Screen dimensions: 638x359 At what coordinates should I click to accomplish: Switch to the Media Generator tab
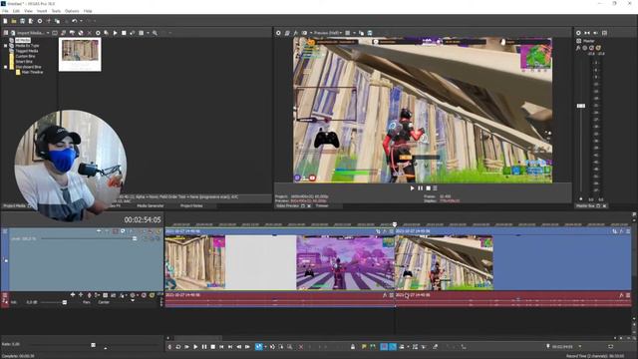pos(151,206)
